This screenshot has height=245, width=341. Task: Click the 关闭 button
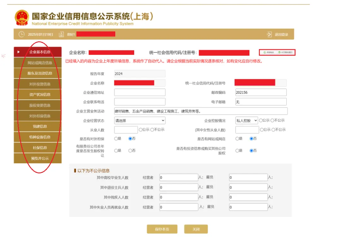point(196,229)
